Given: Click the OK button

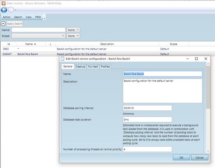Looking at the screenshot, I should 181,158.
